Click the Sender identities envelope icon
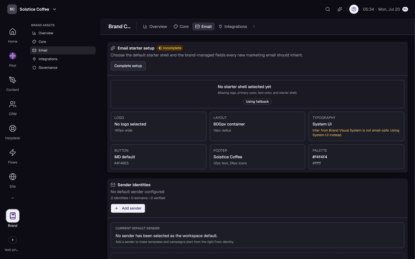The image size is (415, 259). point(113,185)
